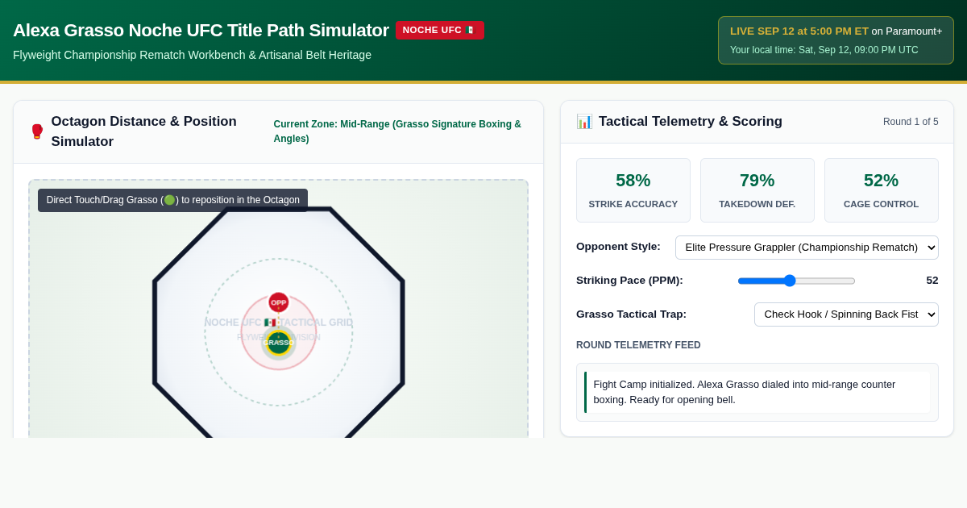Select the green GRASSO marker in the octagon

(279, 343)
